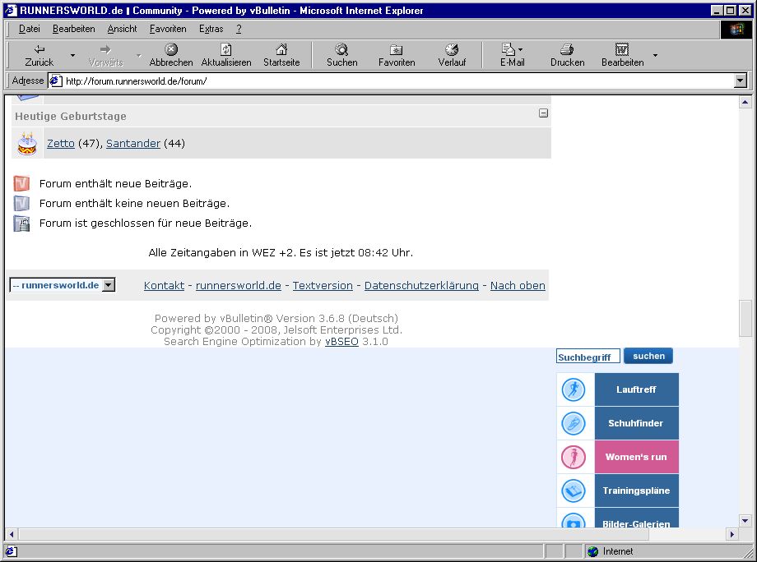The height and width of the screenshot is (562, 757).
Task: Open the runnersworld.de style dropdown
Action: (63, 285)
